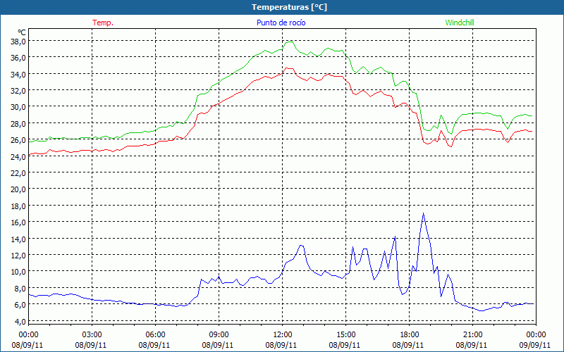Screen dimensions: 564x352
Task: Click the 30,0 y-axis value
Action: tap(18, 107)
